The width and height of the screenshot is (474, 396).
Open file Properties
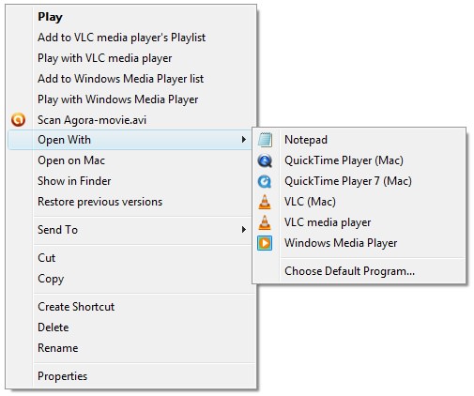(x=63, y=376)
